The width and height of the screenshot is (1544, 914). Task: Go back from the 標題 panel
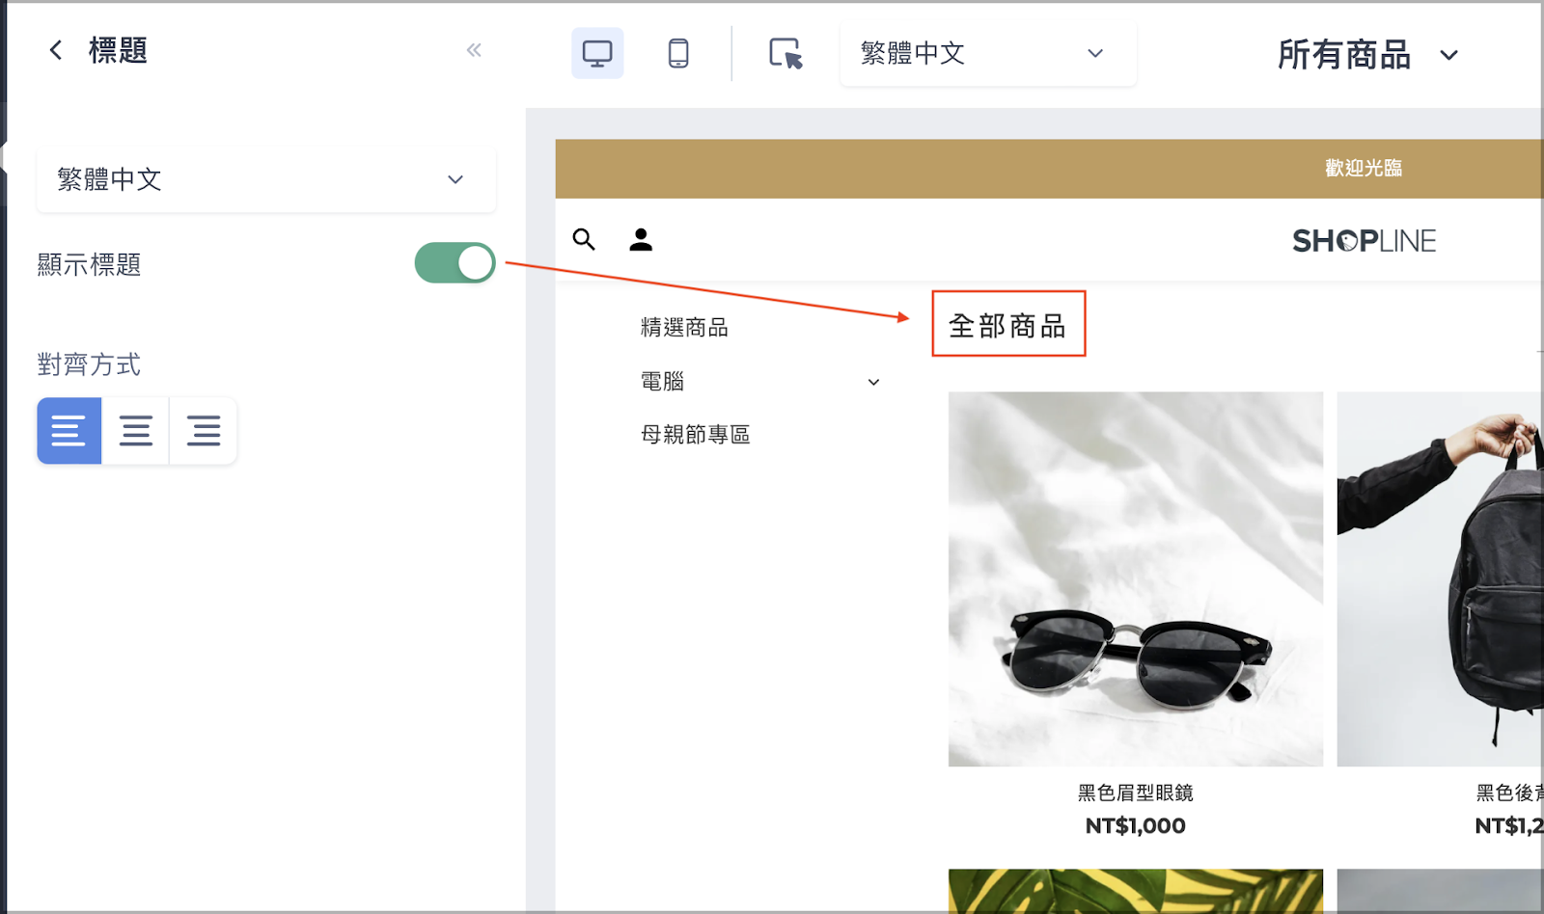pyautogui.click(x=56, y=50)
